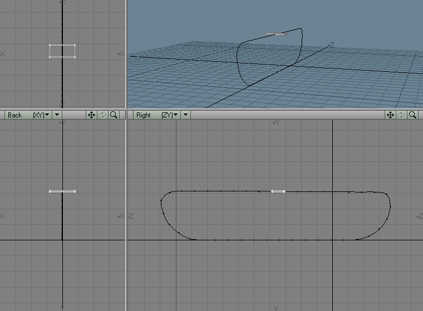Pick the white horizontal bar in Back view
Screen dimensions: 423x311
click(62, 191)
